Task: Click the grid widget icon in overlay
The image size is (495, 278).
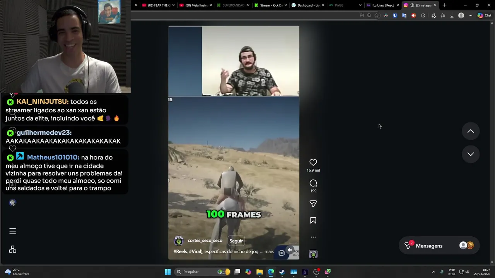Action: 12,249
